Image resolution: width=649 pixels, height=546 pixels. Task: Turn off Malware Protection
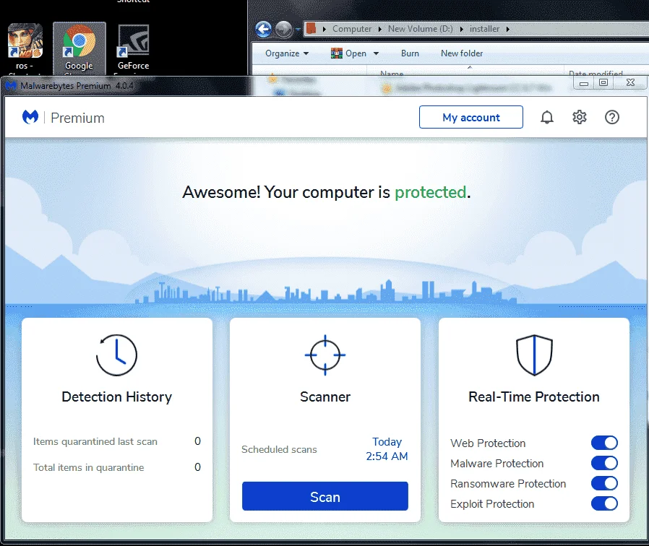pyautogui.click(x=604, y=463)
